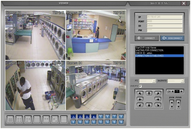The height and width of the screenshot is (129, 191).
Task: Select the WAITING FOR CONNECTION log line
Action: pyautogui.click(x=149, y=50)
